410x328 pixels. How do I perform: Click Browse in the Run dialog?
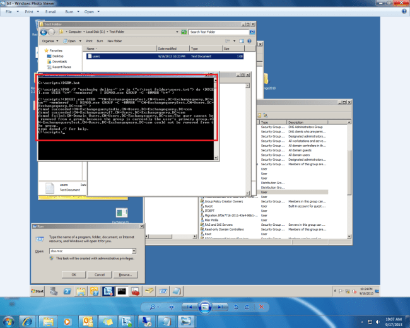[x=125, y=274]
